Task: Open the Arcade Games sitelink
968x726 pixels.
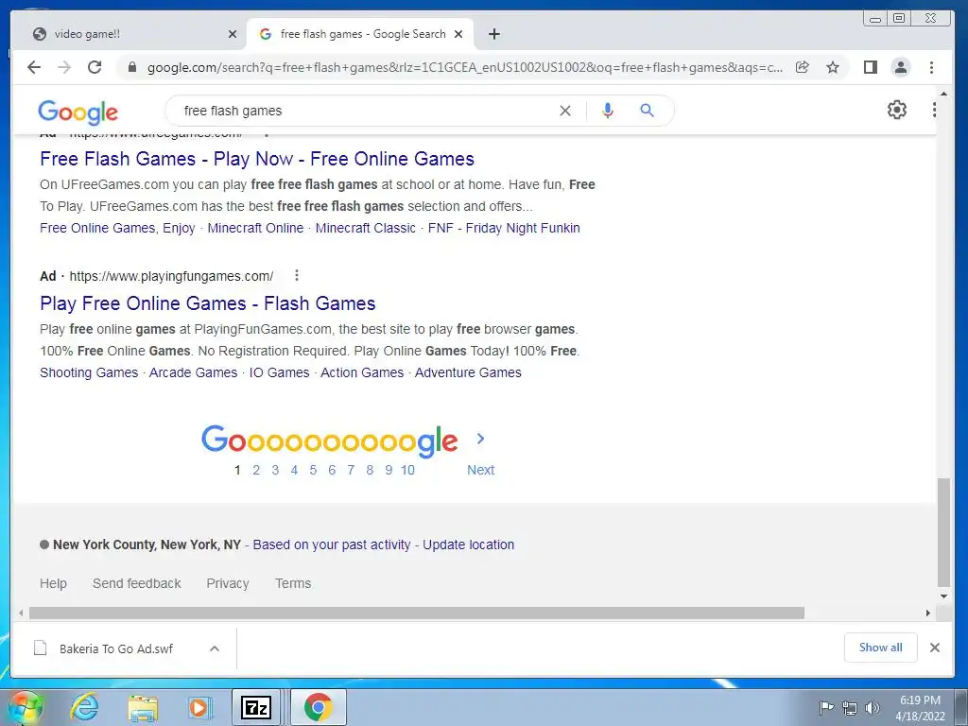Action: pyautogui.click(x=193, y=372)
